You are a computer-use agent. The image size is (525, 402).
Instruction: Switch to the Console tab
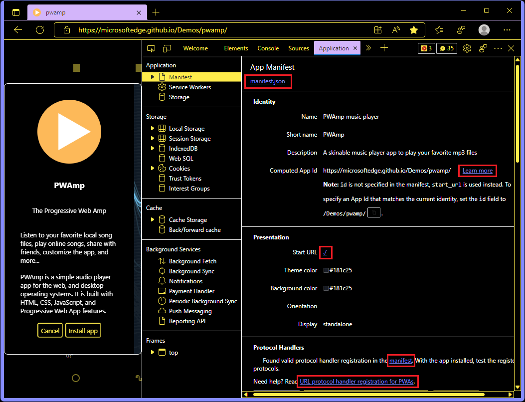[x=268, y=48]
